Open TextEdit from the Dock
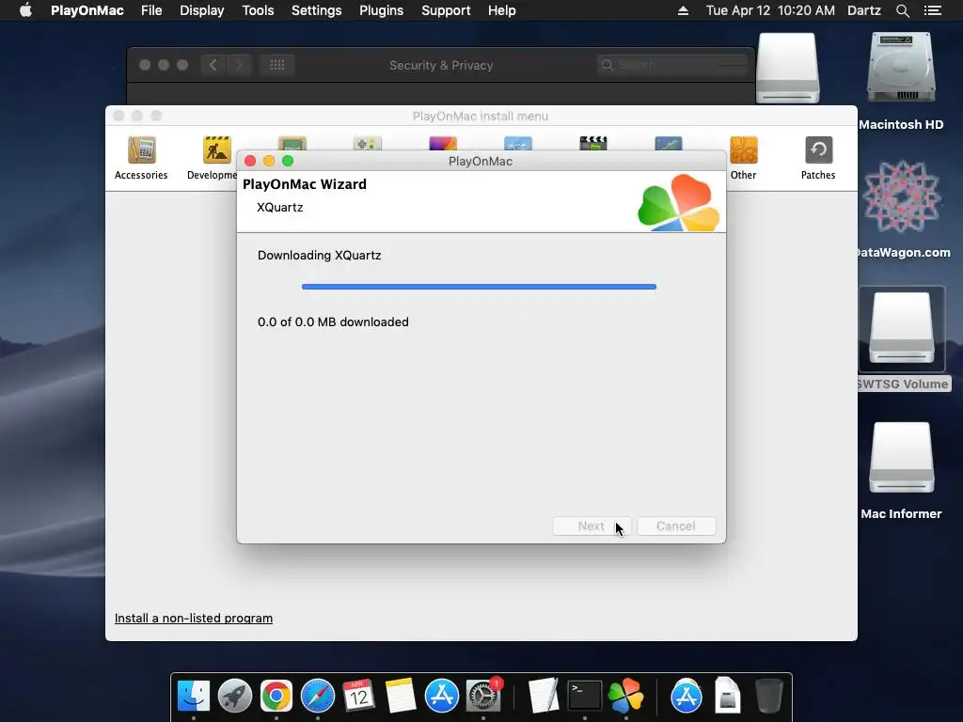 543,697
